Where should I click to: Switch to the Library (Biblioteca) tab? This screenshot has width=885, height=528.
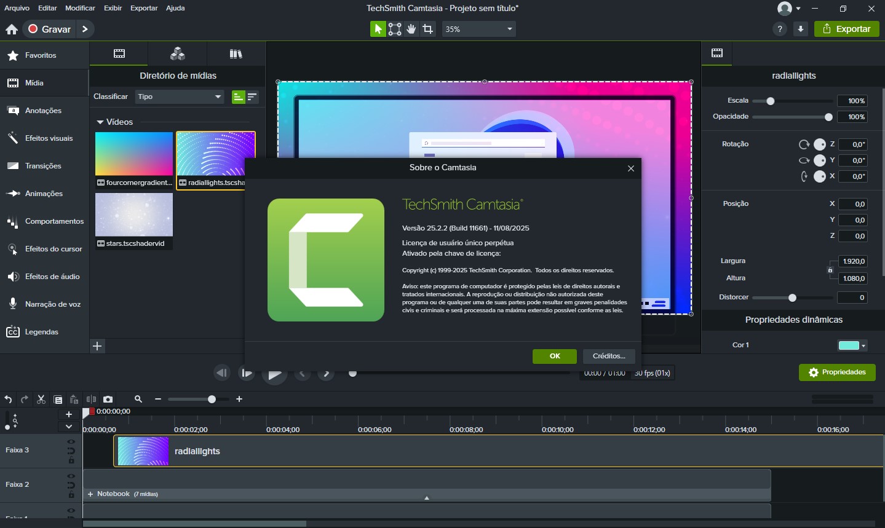click(236, 53)
